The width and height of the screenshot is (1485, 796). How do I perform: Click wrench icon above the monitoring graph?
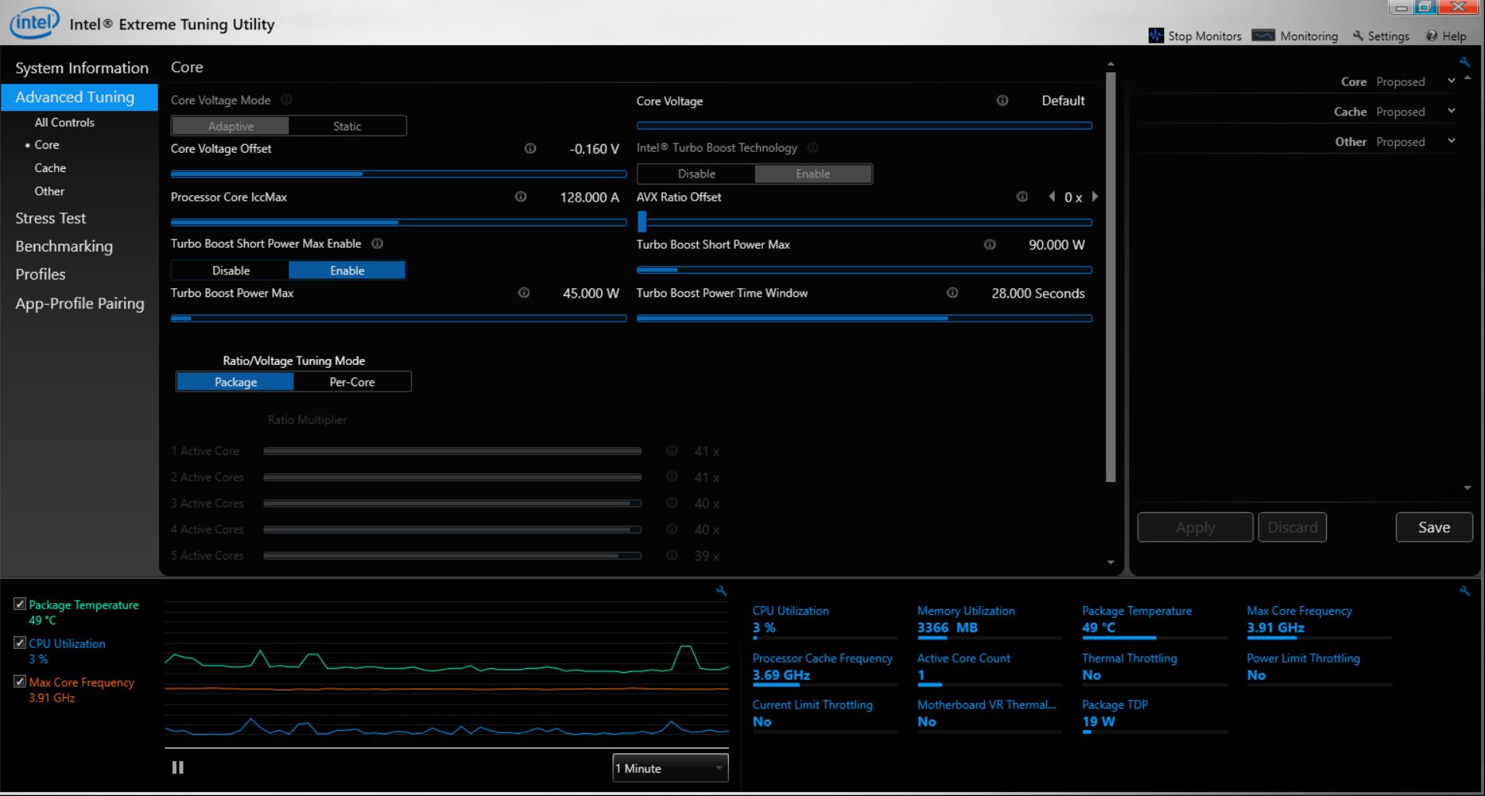point(721,591)
